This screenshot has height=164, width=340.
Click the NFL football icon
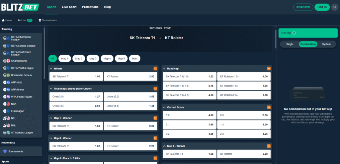coord(5,118)
